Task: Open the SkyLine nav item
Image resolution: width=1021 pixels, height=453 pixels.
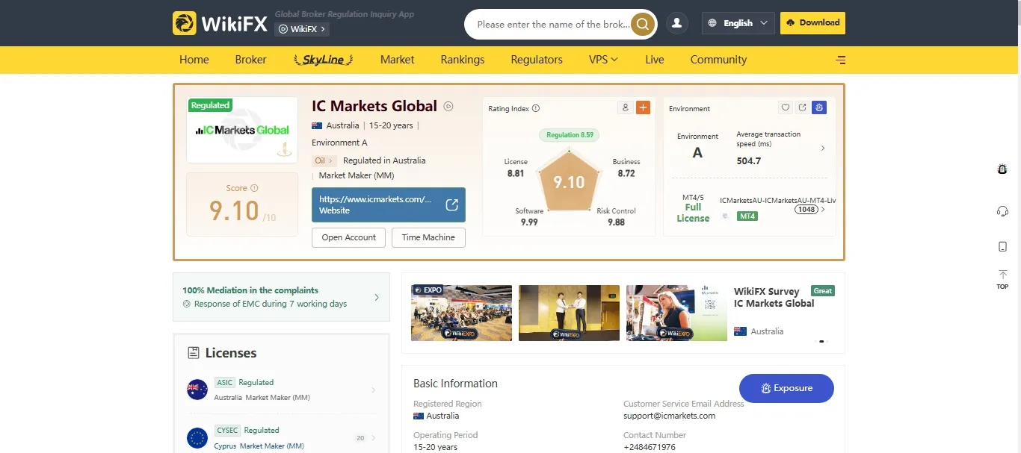Action: point(323,60)
